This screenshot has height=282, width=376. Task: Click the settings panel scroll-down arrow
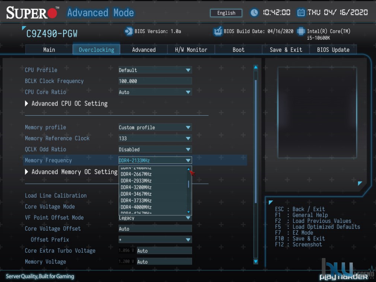[256, 262]
